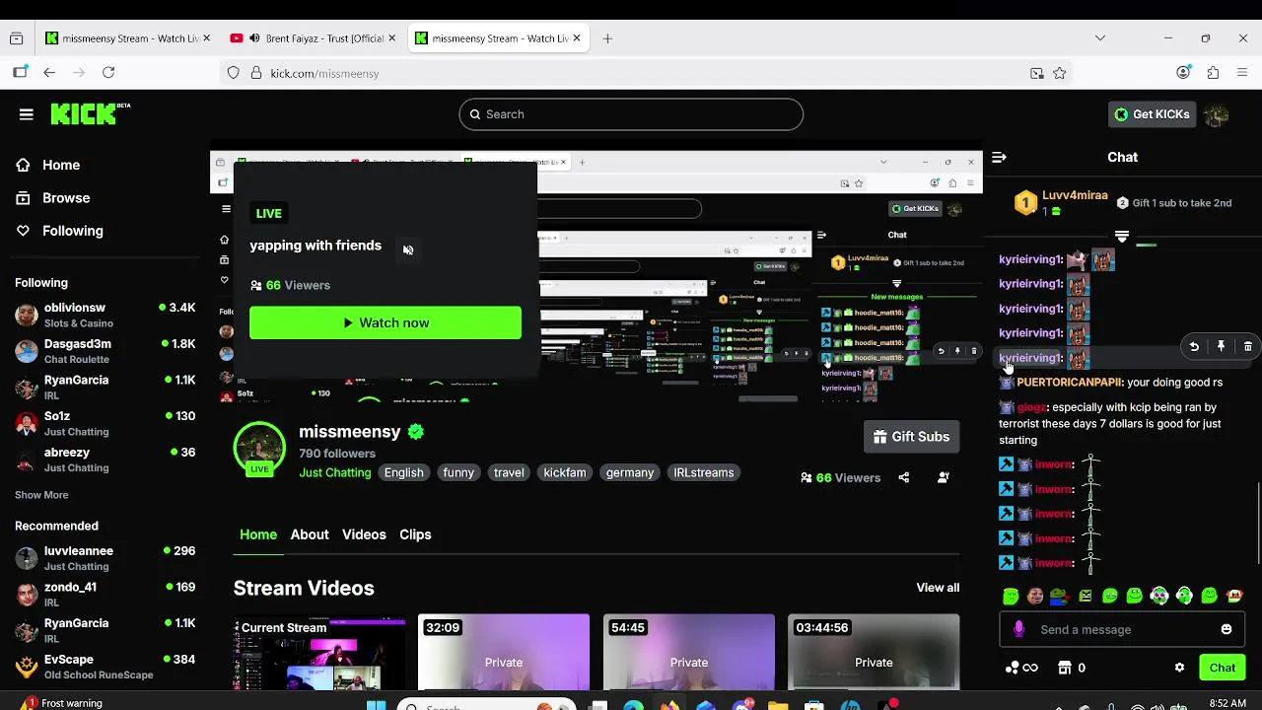Click the purple microphone icon in message box

click(1019, 629)
